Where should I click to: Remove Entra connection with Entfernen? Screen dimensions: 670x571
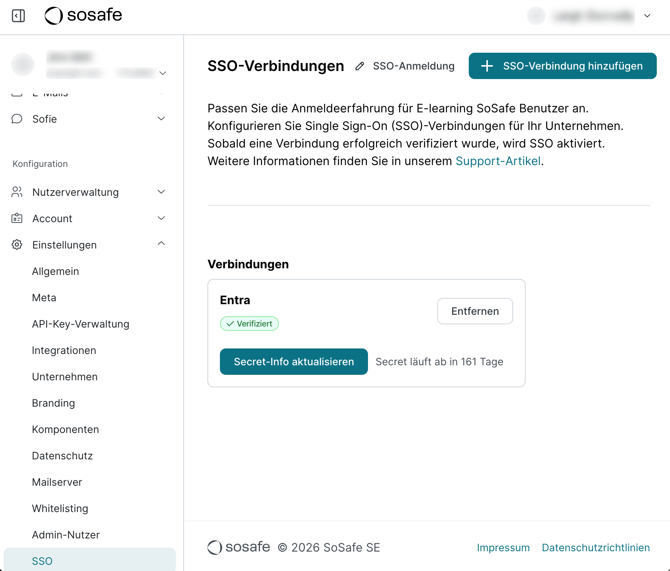click(475, 311)
